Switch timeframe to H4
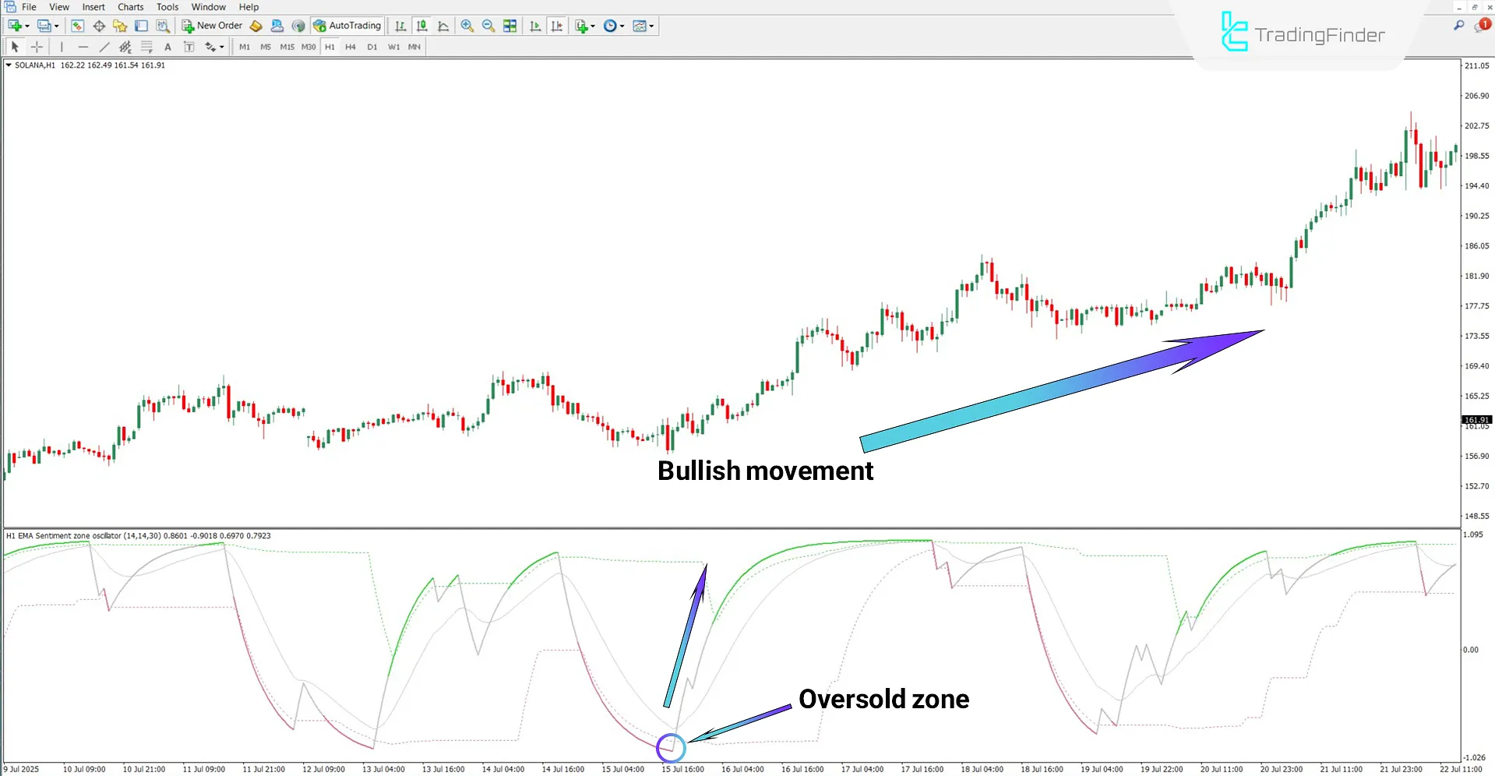 351,47
